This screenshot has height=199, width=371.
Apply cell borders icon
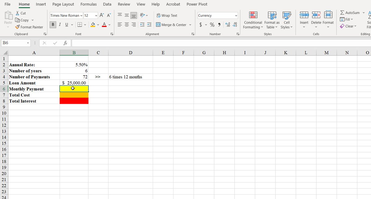point(79,24)
